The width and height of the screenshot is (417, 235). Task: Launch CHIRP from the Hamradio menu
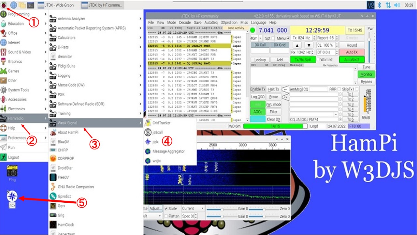coord(96,149)
